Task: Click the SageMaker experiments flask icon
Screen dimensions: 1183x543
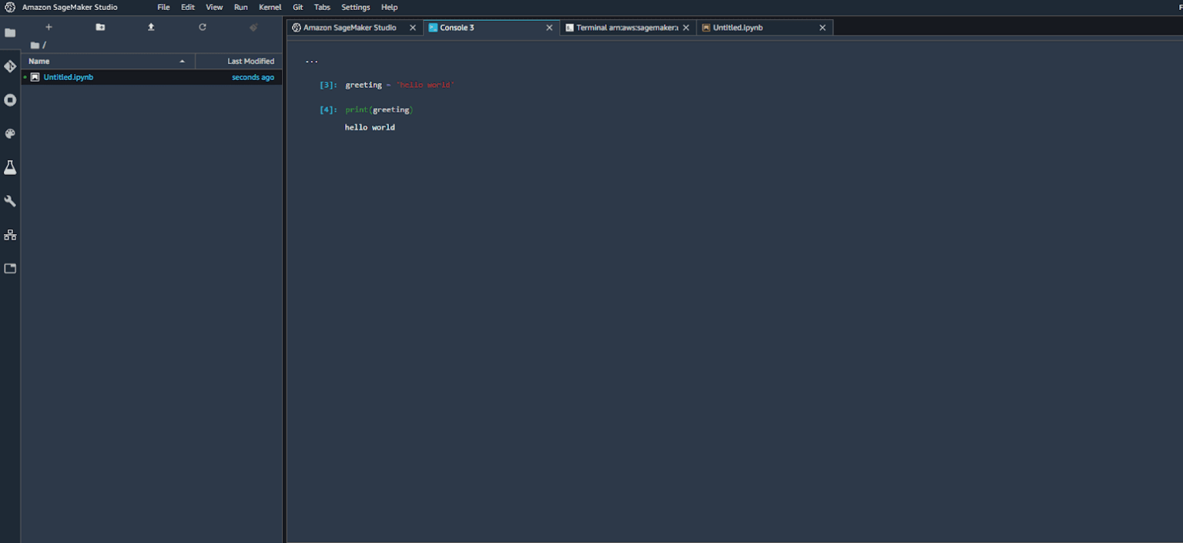Action: tap(10, 167)
